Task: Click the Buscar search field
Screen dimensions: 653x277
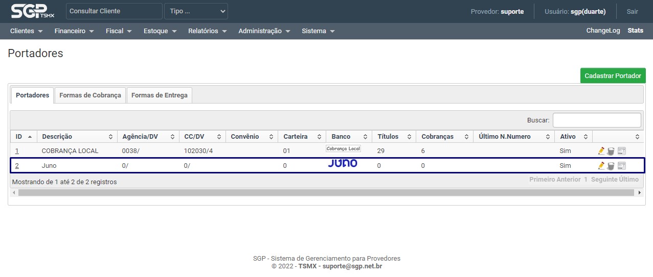Action: pyautogui.click(x=596, y=120)
